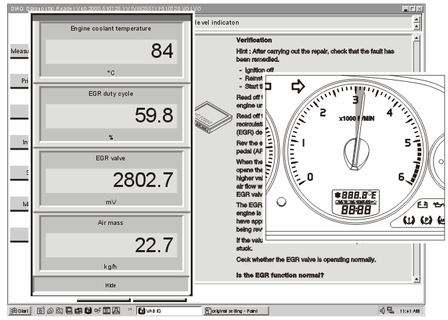The width and height of the screenshot is (448, 320).
Task: Switch to the original setting - Paint window
Action: (236, 311)
